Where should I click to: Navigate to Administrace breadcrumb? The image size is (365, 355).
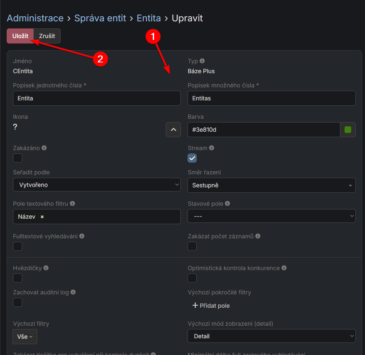[35, 18]
